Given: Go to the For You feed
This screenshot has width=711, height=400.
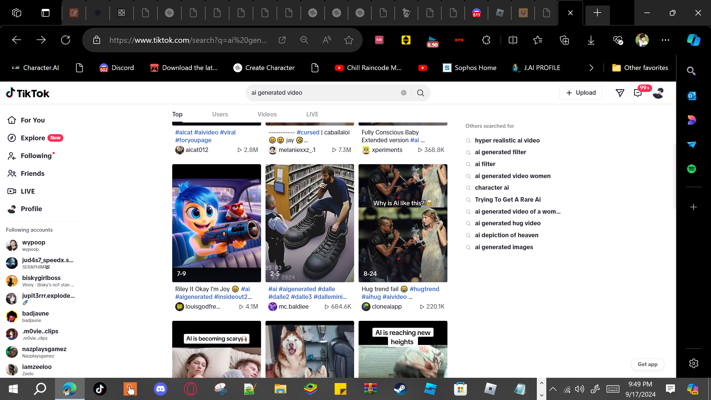Looking at the screenshot, I should point(32,120).
